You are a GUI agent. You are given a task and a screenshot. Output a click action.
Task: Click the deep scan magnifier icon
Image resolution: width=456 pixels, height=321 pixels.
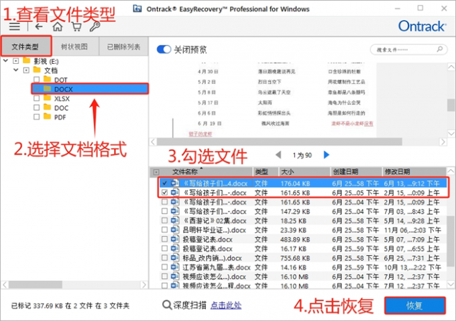tap(167, 305)
